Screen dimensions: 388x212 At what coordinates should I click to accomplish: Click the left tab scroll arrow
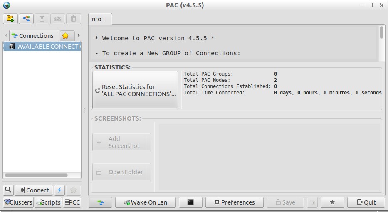(6, 35)
